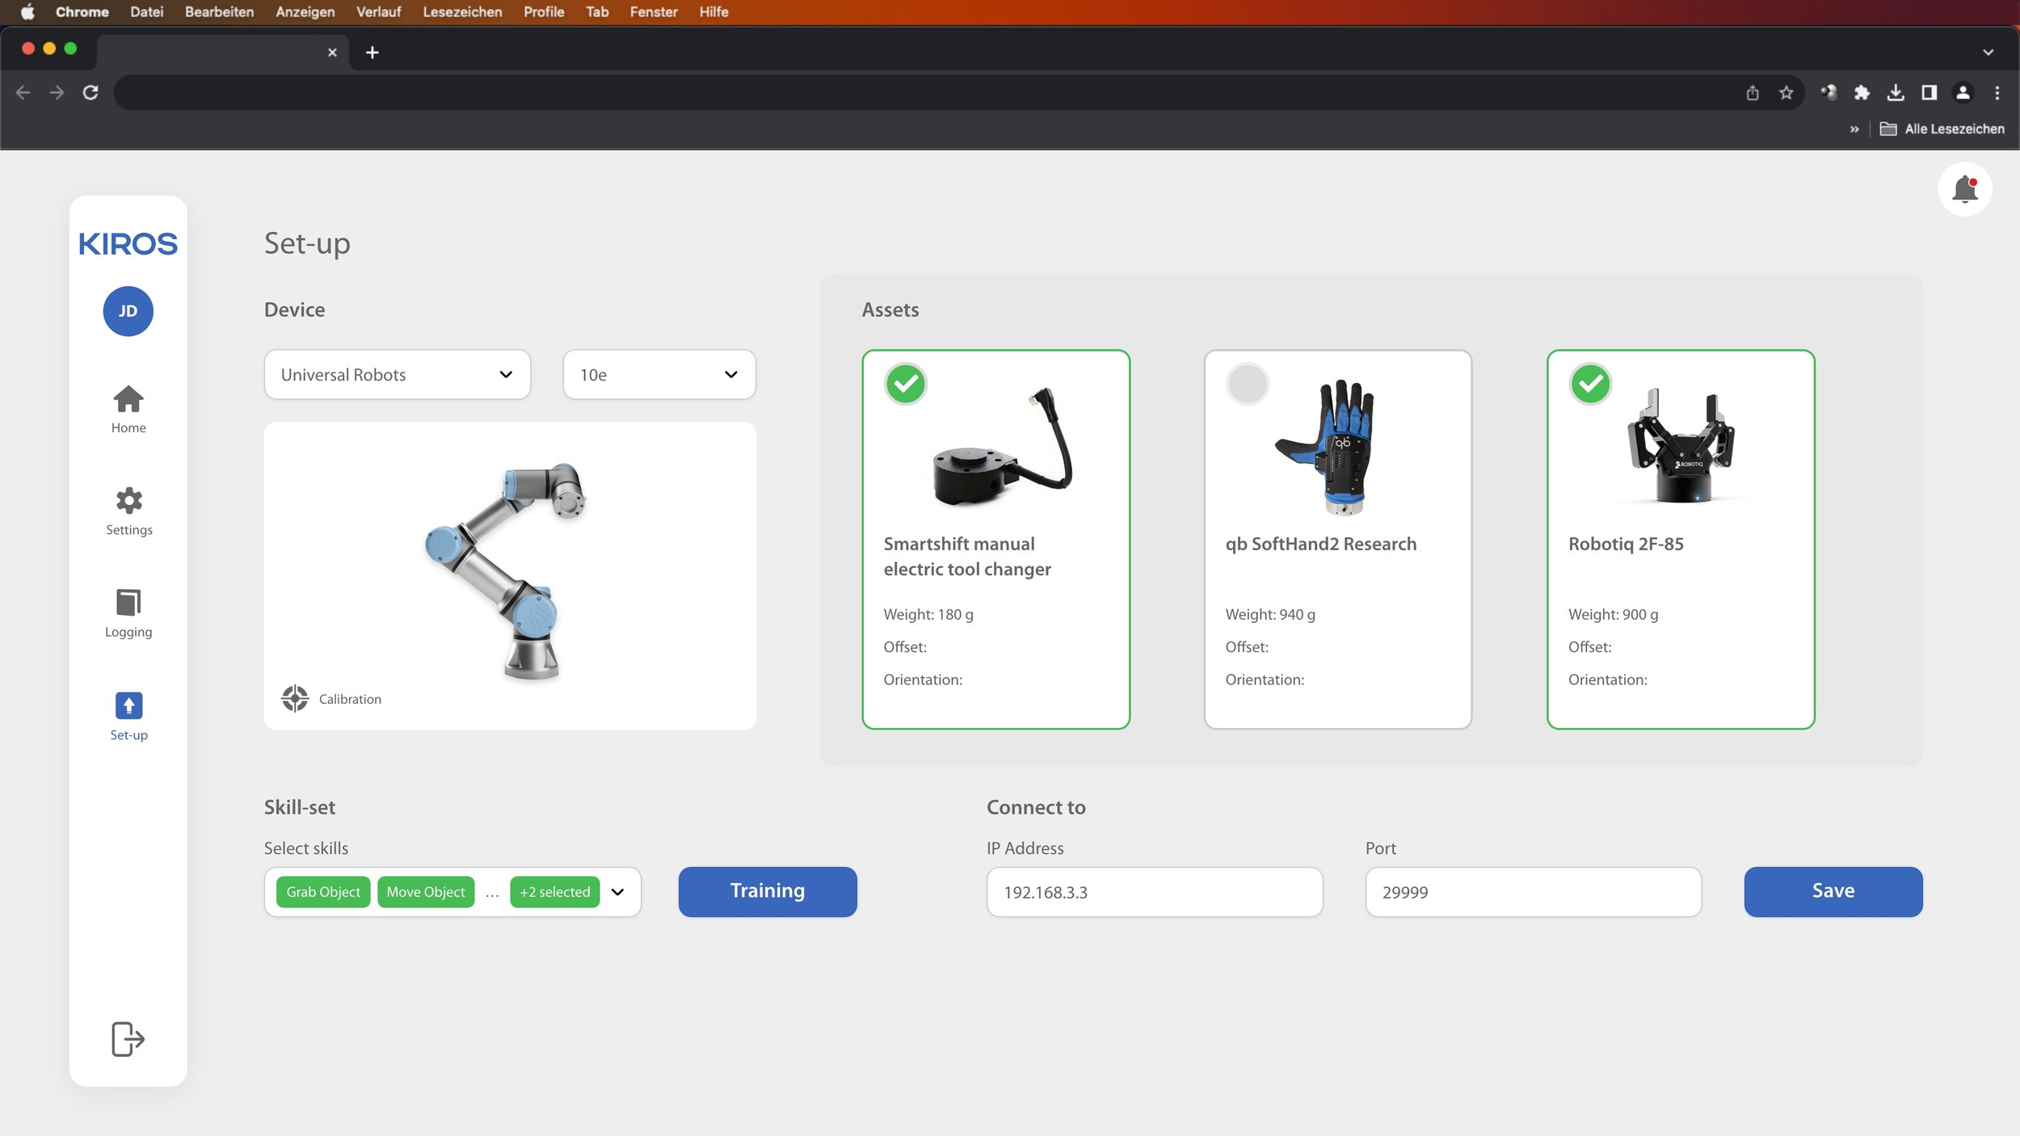Click the Robotiq 2F-85 gripper image
This screenshot has width=2020, height=1136.
pyautogui.click(x=1680, y=445)
